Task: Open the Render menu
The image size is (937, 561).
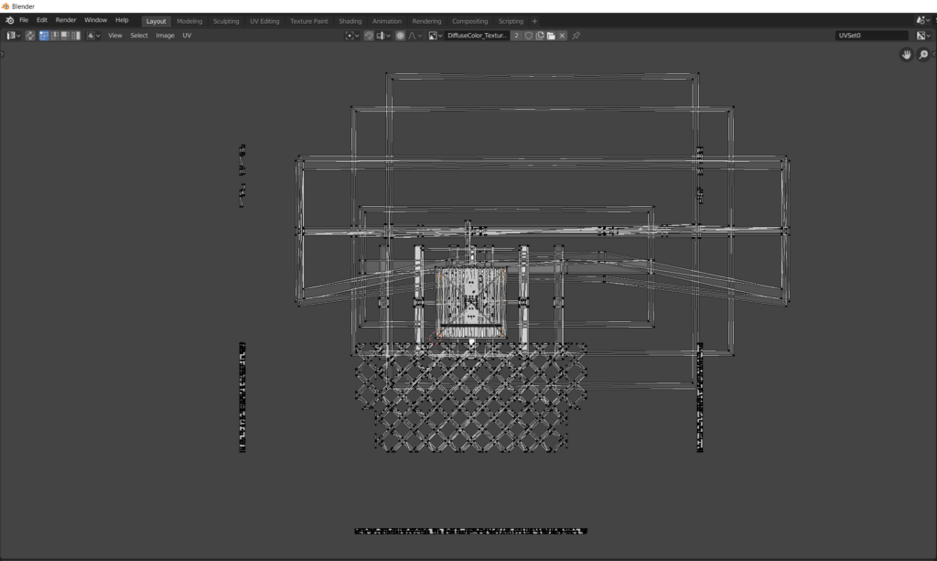Action: click(x=66, y=20)
